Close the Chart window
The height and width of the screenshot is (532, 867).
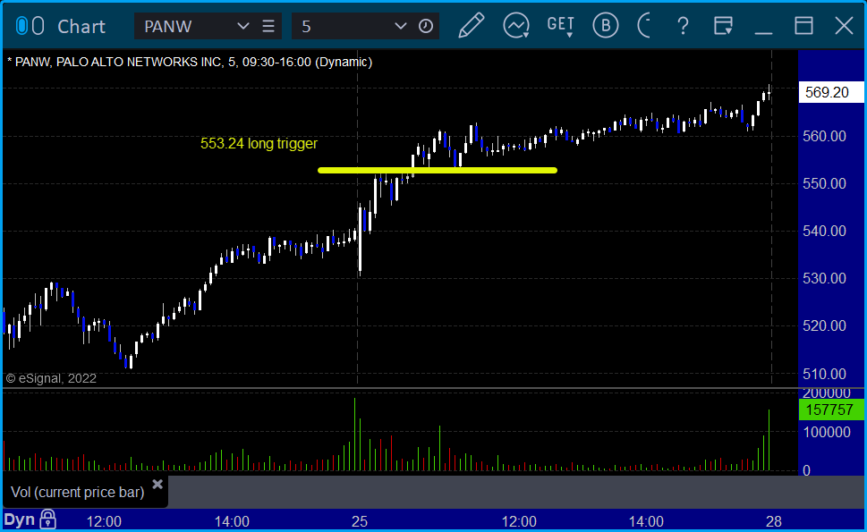(845, 25)
